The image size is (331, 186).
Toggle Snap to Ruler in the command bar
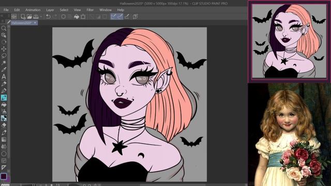pyautogui.click(x=114, y=17)
